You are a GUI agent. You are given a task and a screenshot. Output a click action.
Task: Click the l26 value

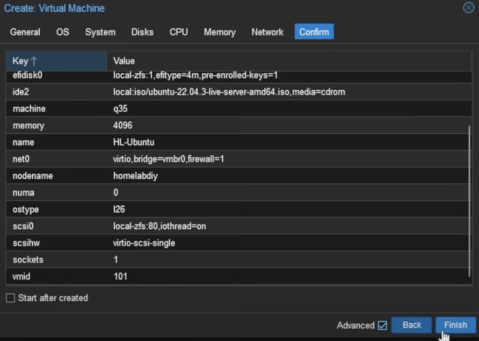(119, 209)
